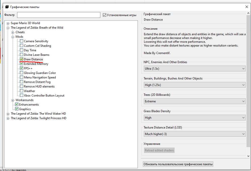Enable the Camera Sensitivity mod checkbox
The image size is (251, 171).
(x=21, y=41)
